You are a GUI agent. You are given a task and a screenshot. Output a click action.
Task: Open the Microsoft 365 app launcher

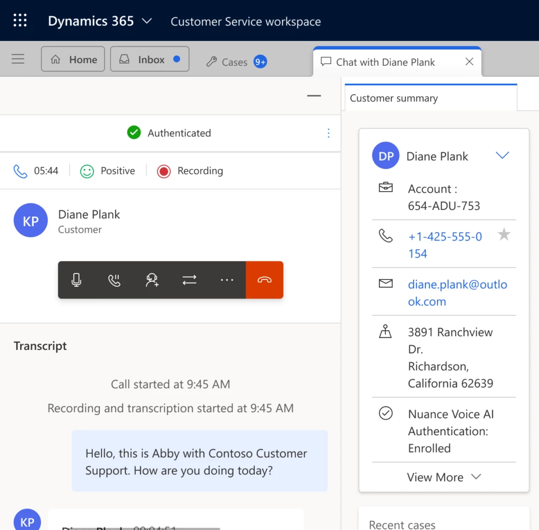[19, 19]
